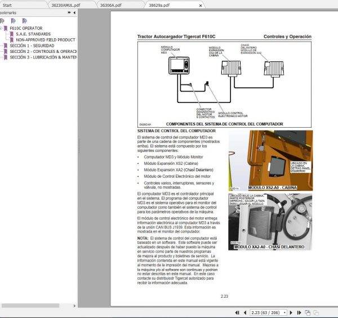Click the bookmark icon beside NON-APPROVED FIELD PRODUCT
This screenshot has width=338, height=318.
(12, 40)
